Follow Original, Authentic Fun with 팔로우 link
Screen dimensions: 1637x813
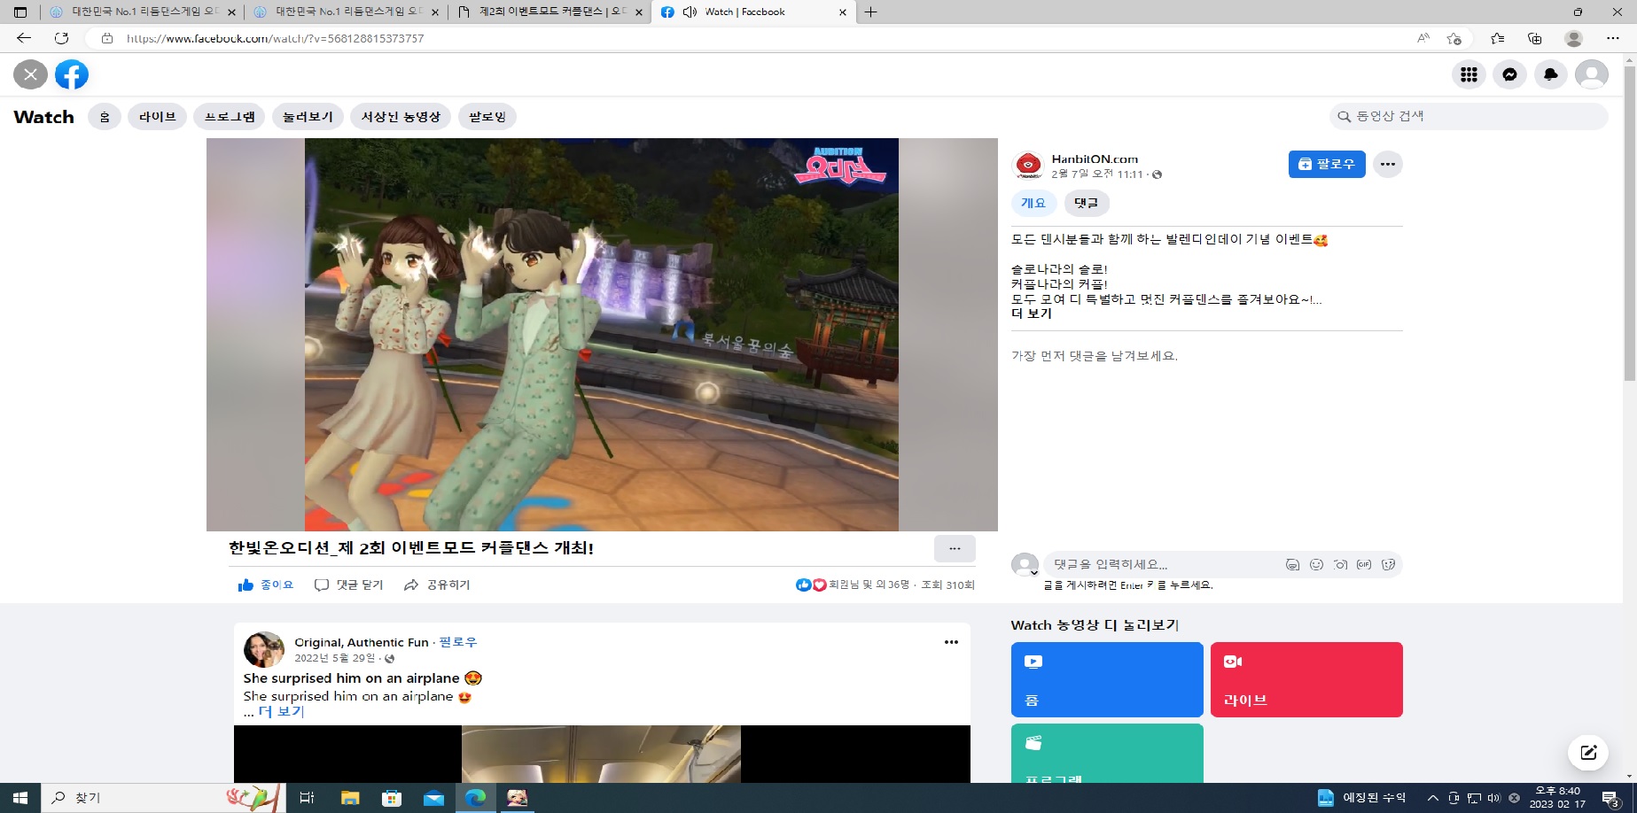(458, 642)
